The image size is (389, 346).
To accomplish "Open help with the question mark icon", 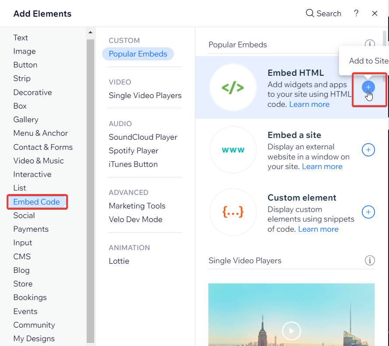I will coord(356,14).
